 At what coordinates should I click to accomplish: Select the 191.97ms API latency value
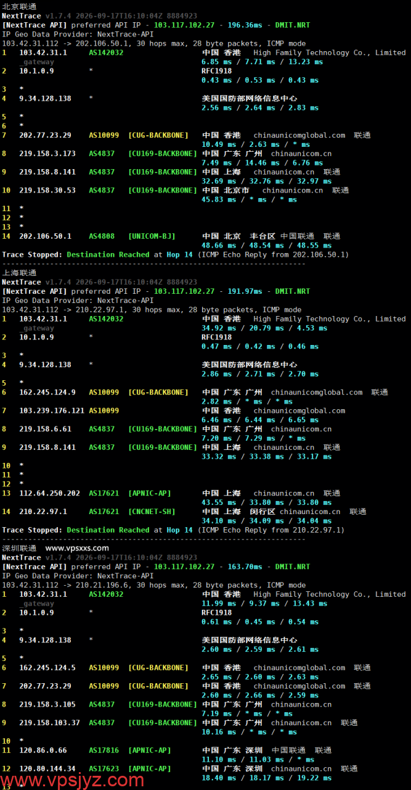tap(245, 291)
